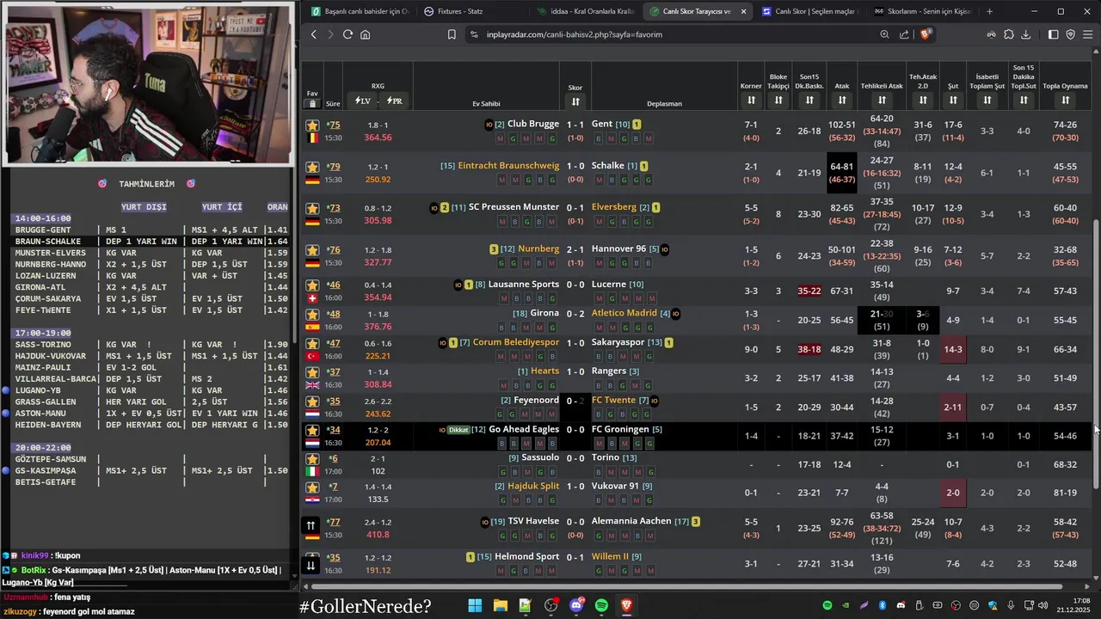Switch to Skorlarım tab
This screenshot has height=619, width=1101.
922,11
